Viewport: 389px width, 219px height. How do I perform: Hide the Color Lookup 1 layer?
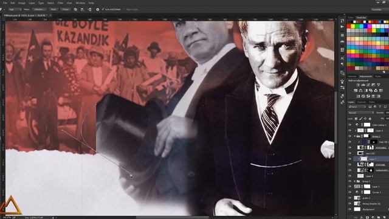[350, 125]
